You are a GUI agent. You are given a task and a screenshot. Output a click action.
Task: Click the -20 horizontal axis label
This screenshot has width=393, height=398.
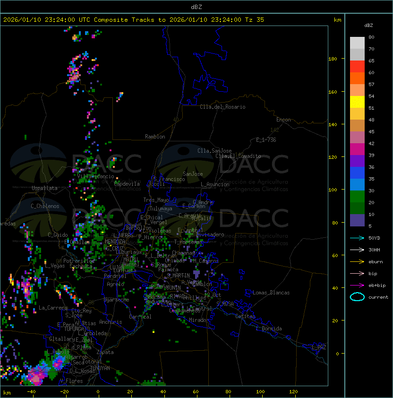(x=64, y=392)
